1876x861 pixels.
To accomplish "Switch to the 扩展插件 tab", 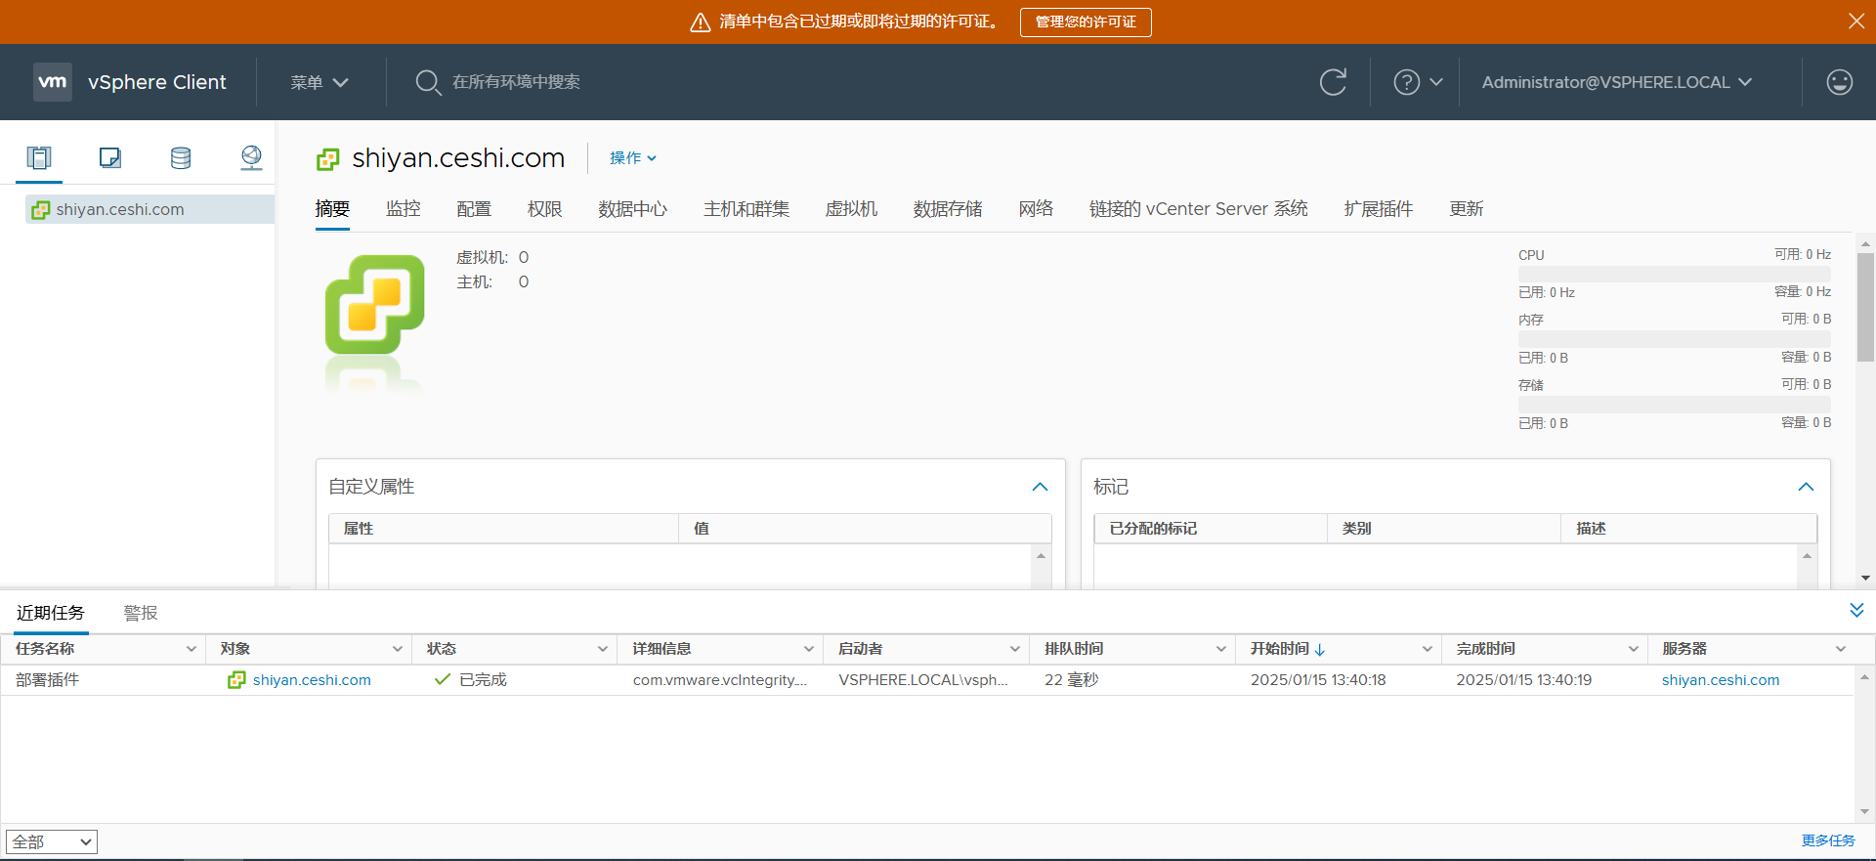I will click(x=1378, y=209).
